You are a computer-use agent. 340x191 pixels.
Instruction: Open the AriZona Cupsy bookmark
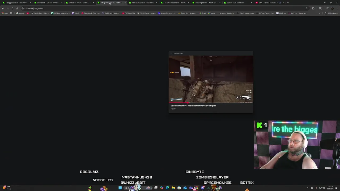(x=265, y=13)
